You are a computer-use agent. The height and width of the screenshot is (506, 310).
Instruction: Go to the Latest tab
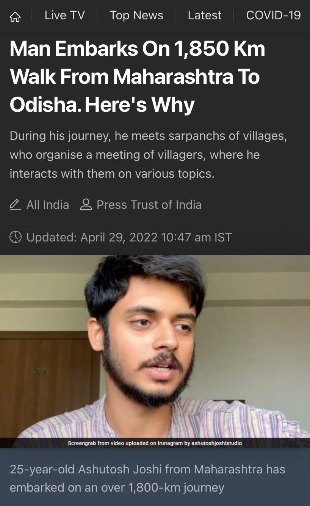tap(205, 16)
